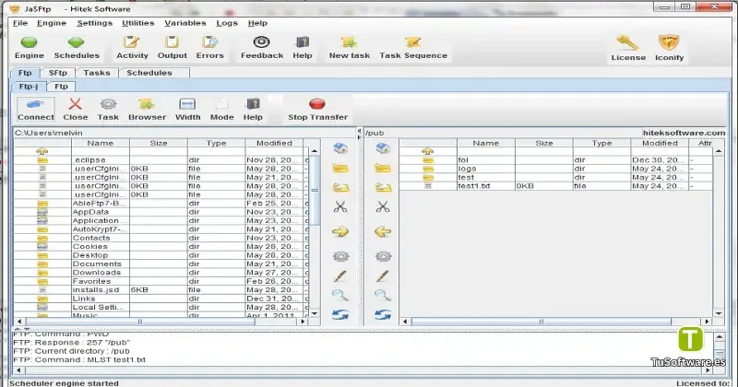Open the Engine menu

click(52, 23)
